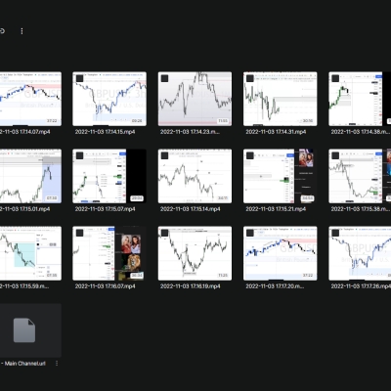391x391 pixels.
Task: Select file name '2022-11-03 17.16.07.mp4'
Action: point(105,286)
